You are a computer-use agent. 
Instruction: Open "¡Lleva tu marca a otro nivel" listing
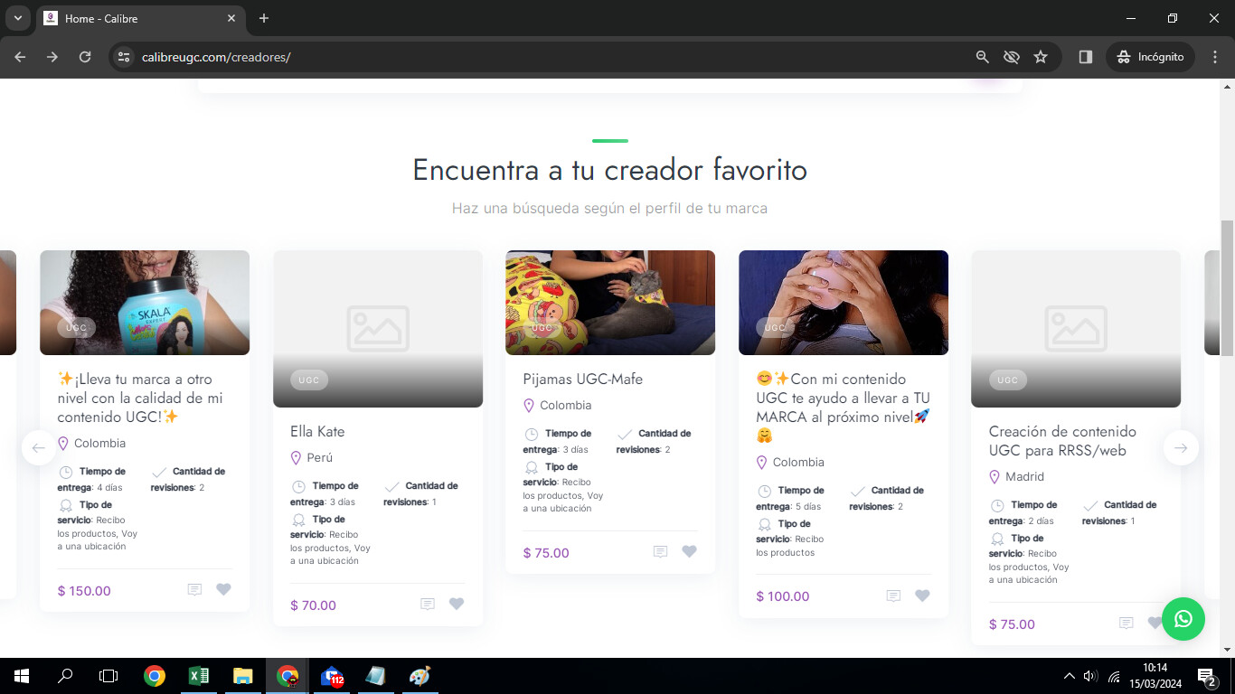(140, 398)
